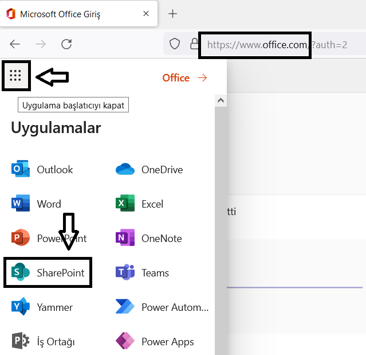The image size is (366, 355).
Task: Open a new browser tab
Action: click(x=173, y=14)
